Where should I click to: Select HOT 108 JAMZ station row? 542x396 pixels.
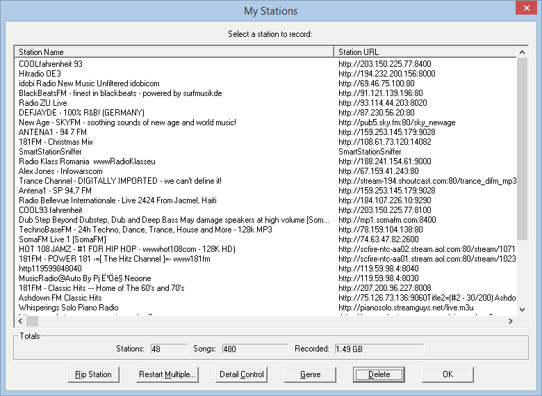coord(127,249)
